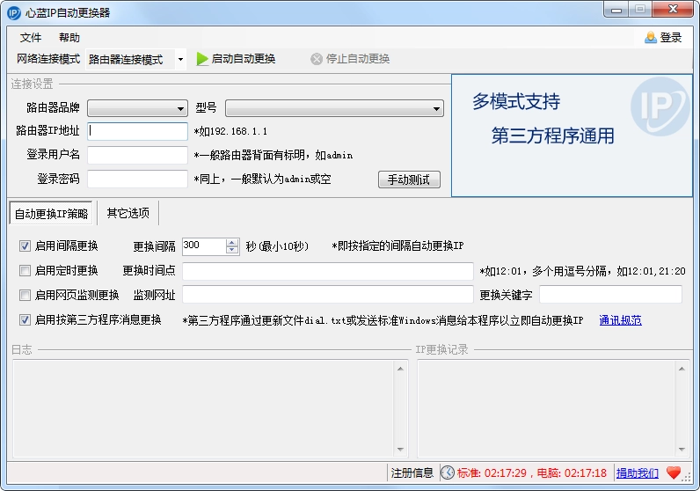Click the grey stop icon for 停止自动更换
This screenshot has height=491, width=700.
[x=317, y=59]
